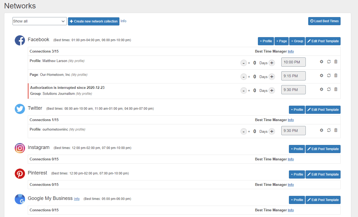
Task: Edit Post Template for Facebook
Action: pos(323,41)
